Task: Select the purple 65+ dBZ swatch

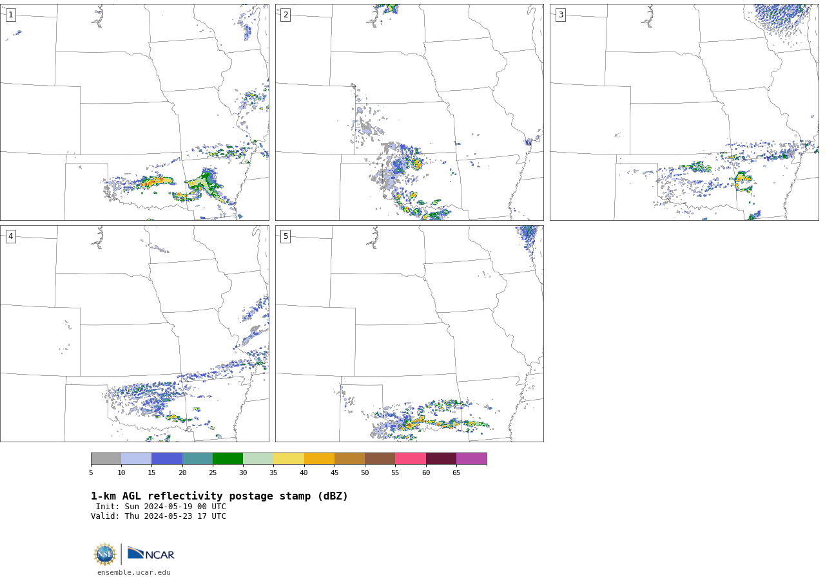Action: click(x=472, y=459)
